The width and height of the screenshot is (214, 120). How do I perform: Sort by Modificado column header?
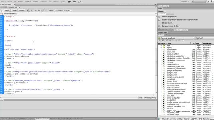tap(208, 43)
